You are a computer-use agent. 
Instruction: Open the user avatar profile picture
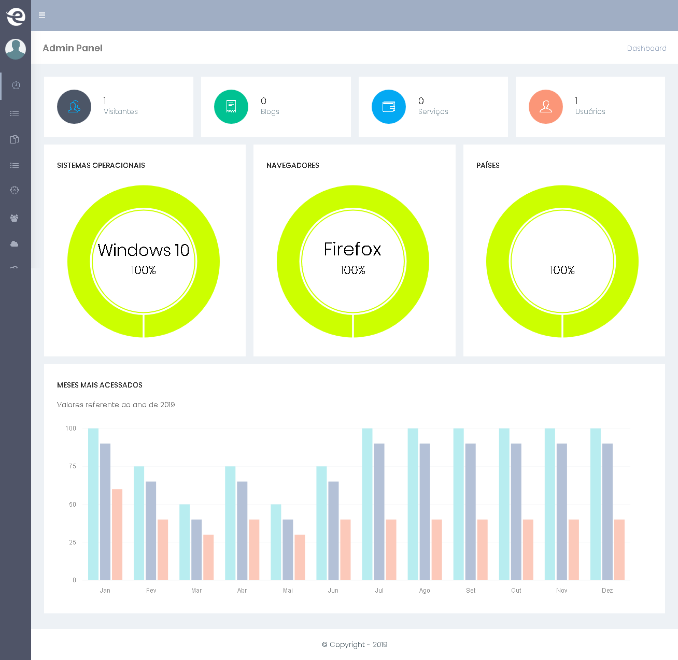pos(16,49)
